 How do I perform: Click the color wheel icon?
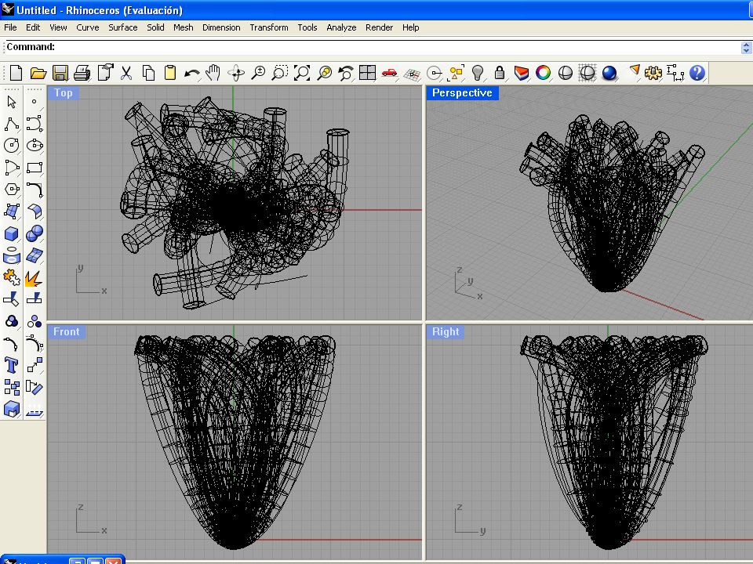[543, 73]
